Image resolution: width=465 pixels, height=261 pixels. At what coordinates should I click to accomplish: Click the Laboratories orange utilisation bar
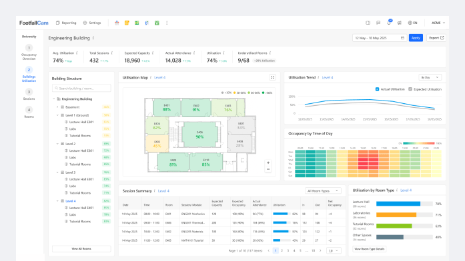tap(396, 215)
